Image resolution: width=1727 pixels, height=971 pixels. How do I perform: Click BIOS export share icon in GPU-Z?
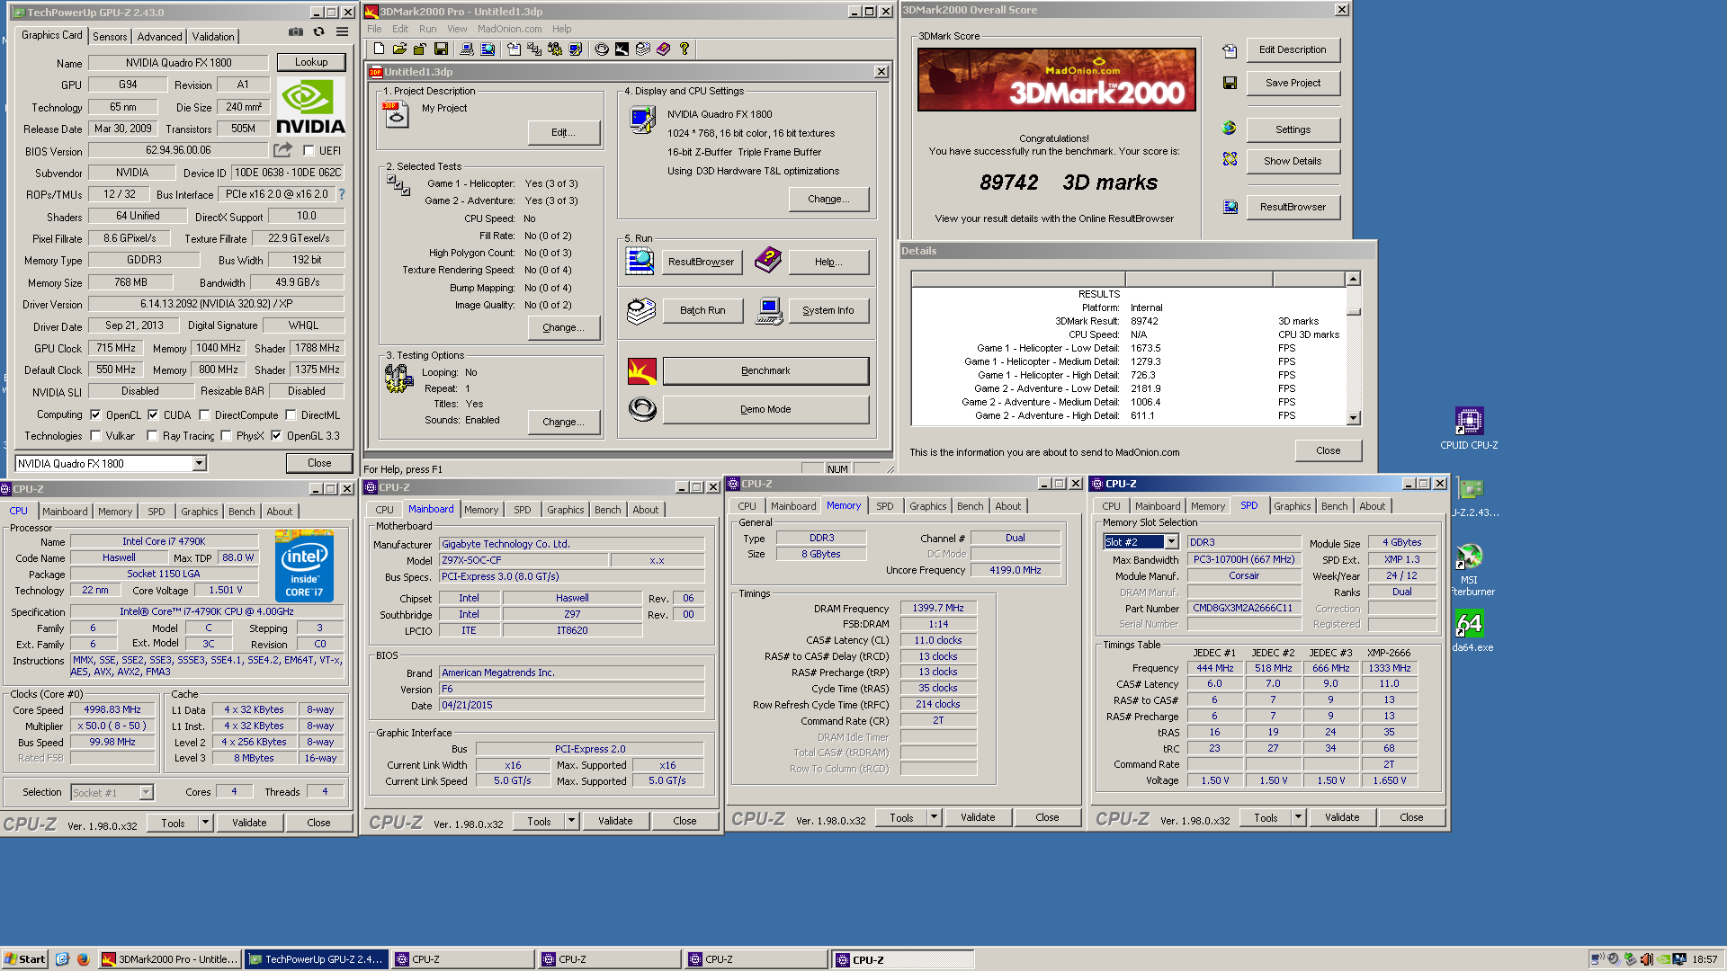(x=283, y=150)
